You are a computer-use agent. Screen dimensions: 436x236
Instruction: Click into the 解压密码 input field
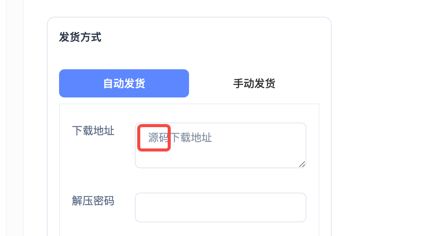coord(221,207)
